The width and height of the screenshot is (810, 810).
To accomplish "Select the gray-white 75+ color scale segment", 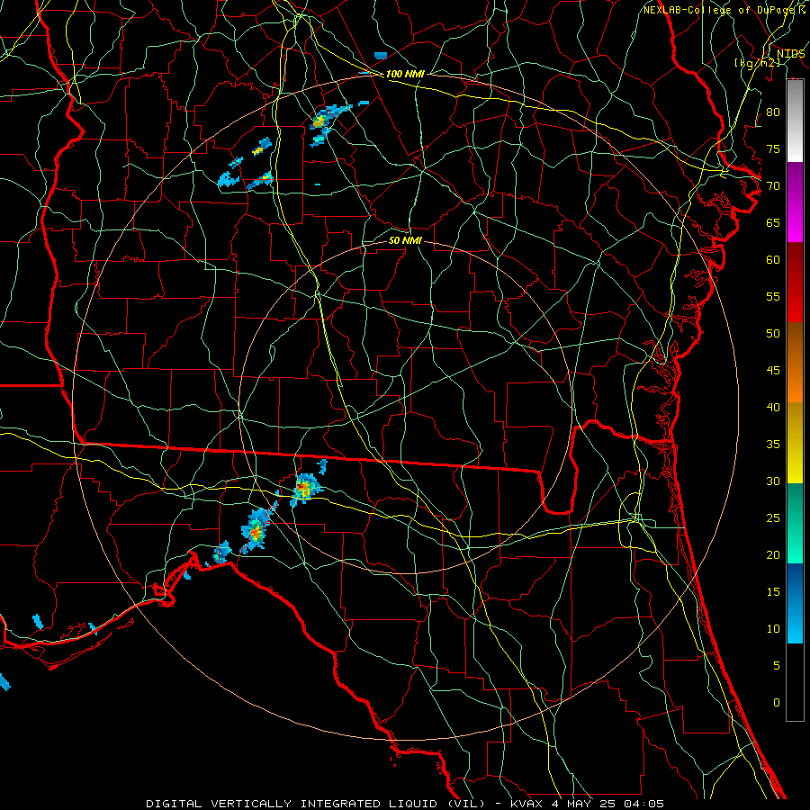I will [795, 121].
